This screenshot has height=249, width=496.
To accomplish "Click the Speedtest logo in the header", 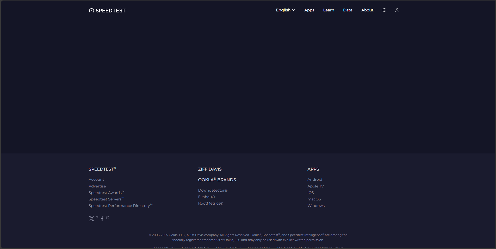I will [x=107, y=10].
